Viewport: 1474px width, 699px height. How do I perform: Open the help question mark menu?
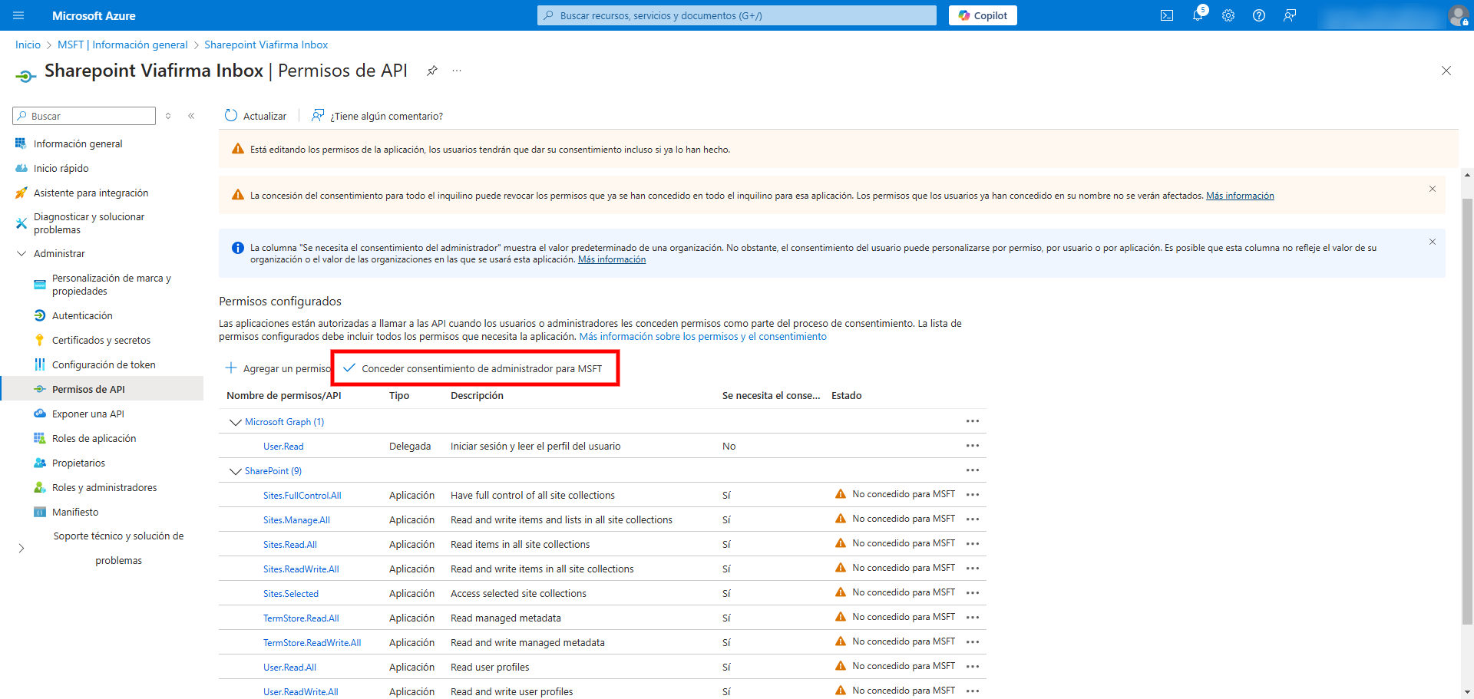point(1259,15)
